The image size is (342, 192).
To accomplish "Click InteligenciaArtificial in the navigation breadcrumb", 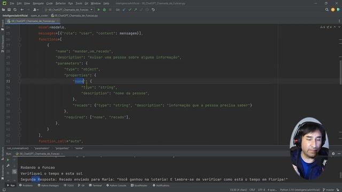I will (15, 15).
